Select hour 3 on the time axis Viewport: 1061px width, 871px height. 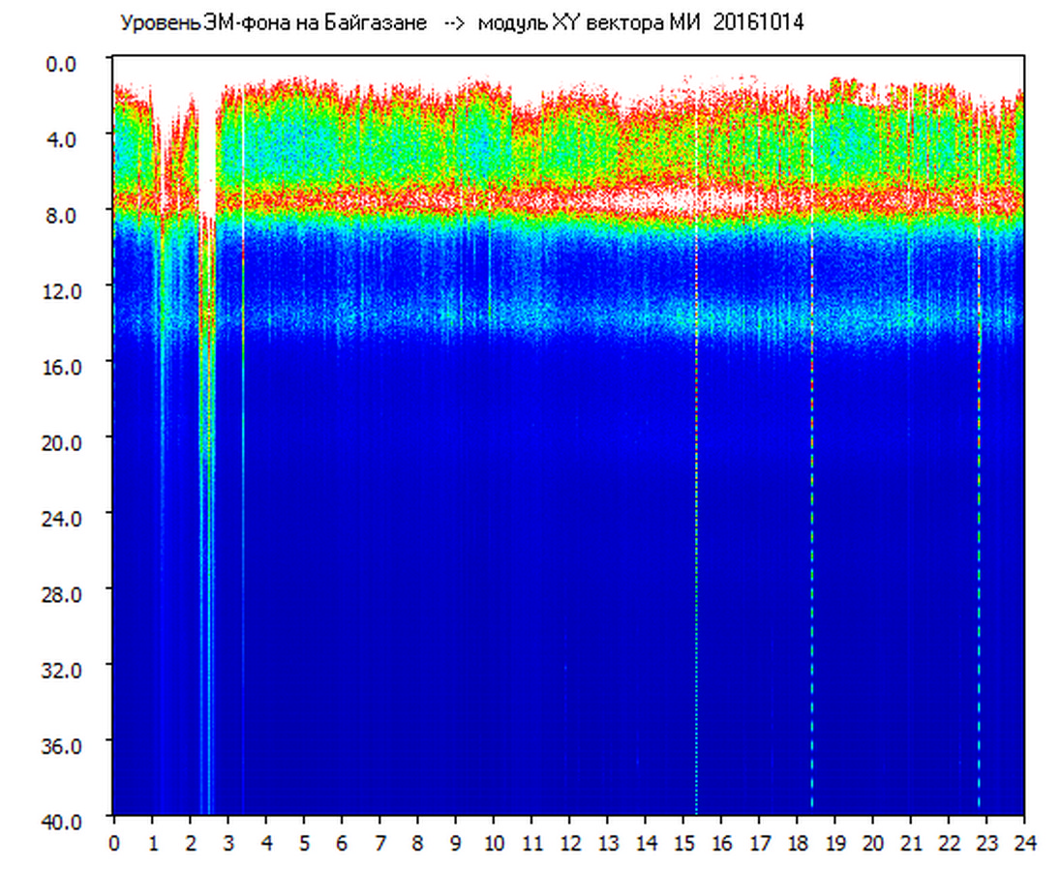[x=227, y=842]
